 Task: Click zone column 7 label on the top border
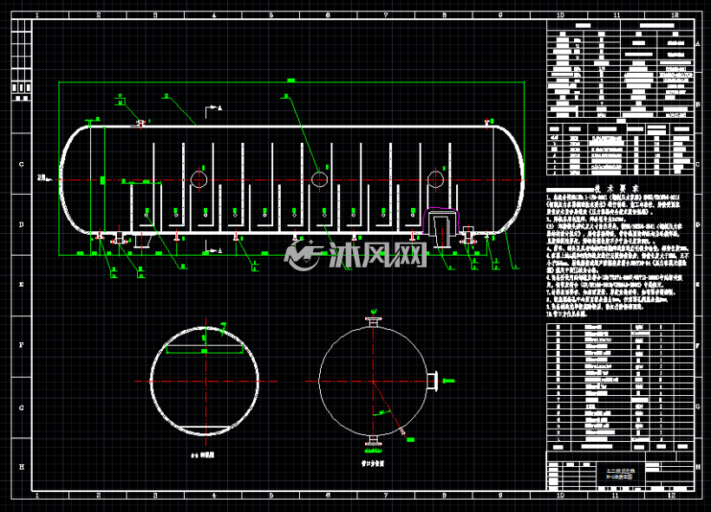(386, 15)
